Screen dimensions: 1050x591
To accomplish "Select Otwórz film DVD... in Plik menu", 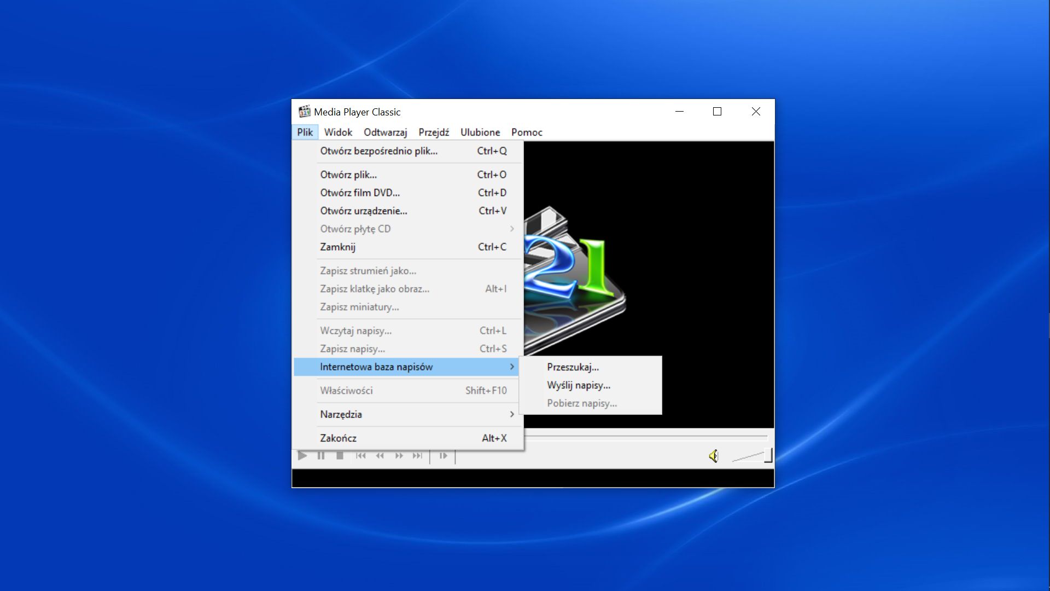I will coord(408,193).
